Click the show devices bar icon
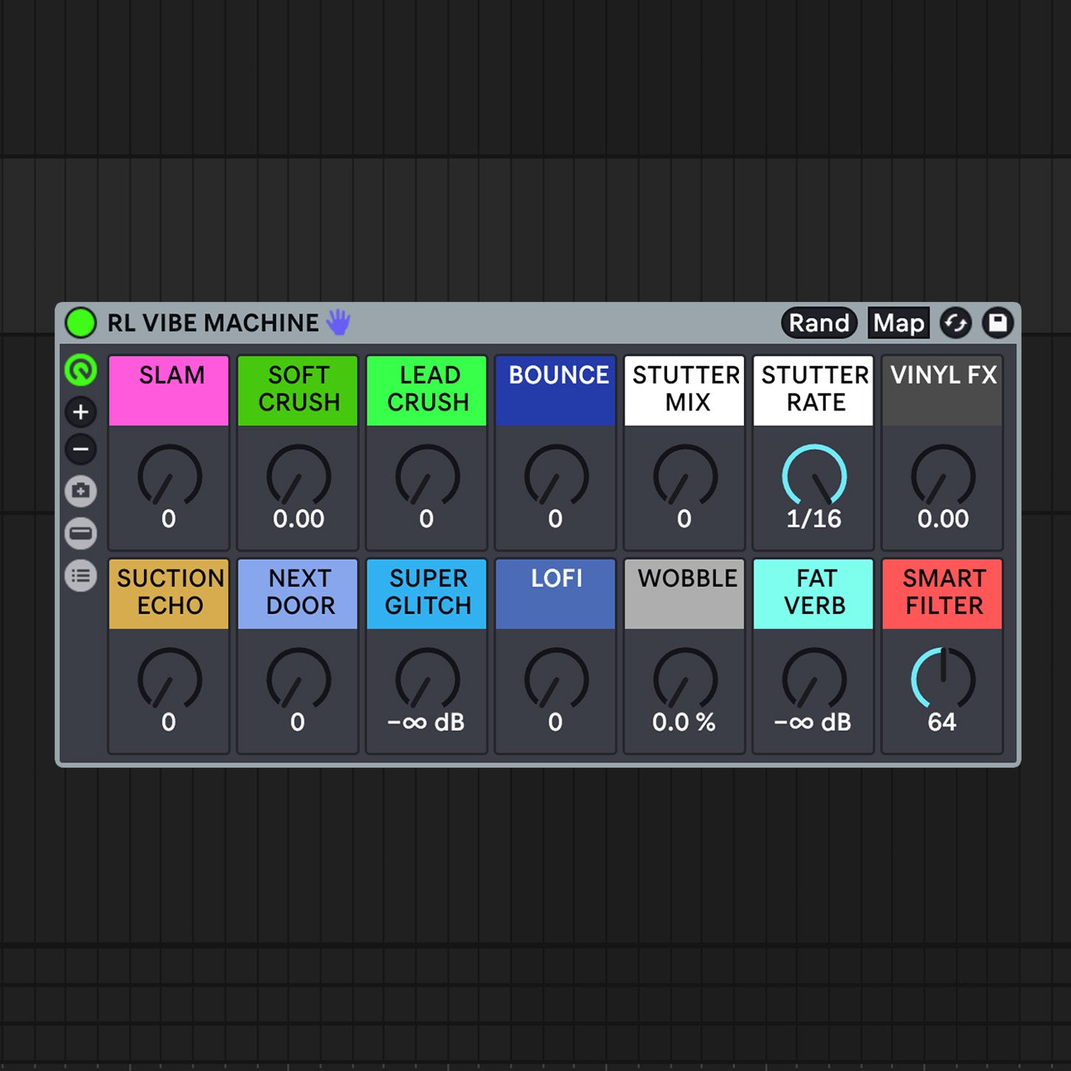This screenshot has width=1071, height=1071. (x=80, y=533)
